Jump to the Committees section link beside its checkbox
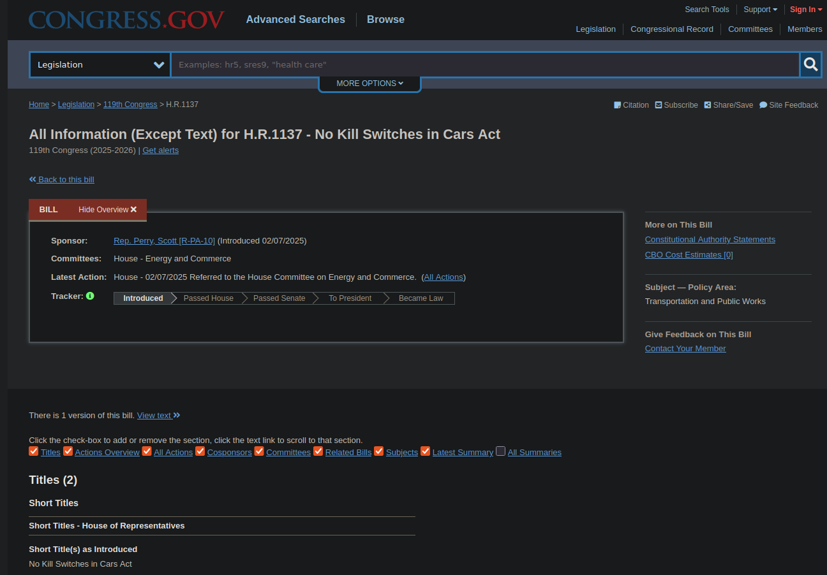Viewport: 827px width, 575px height. 288,453
